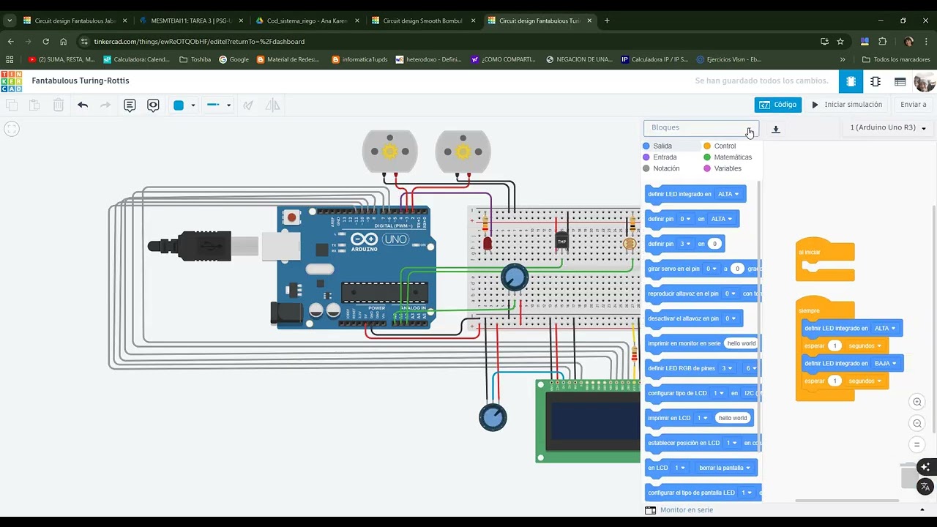This screenshot has width=937, height=527.
Task: Bookmark this page with star icon
Action: (x=840, y=42)
